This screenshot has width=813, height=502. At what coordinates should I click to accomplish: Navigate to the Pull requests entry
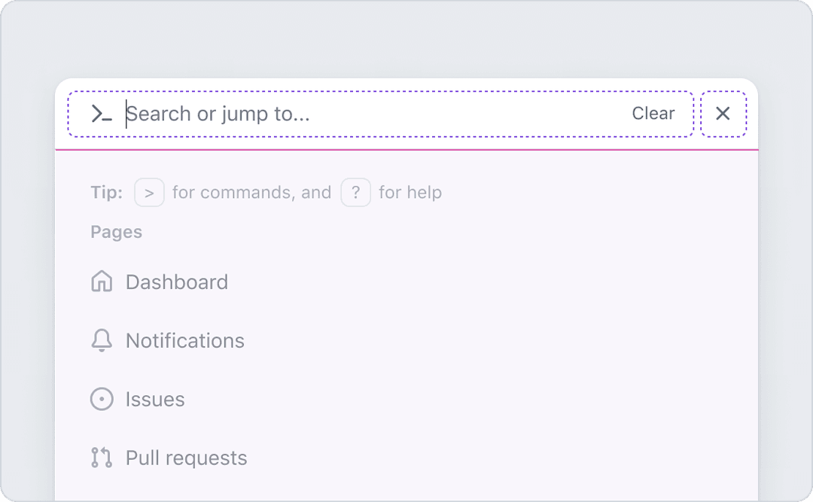(406, 458)
